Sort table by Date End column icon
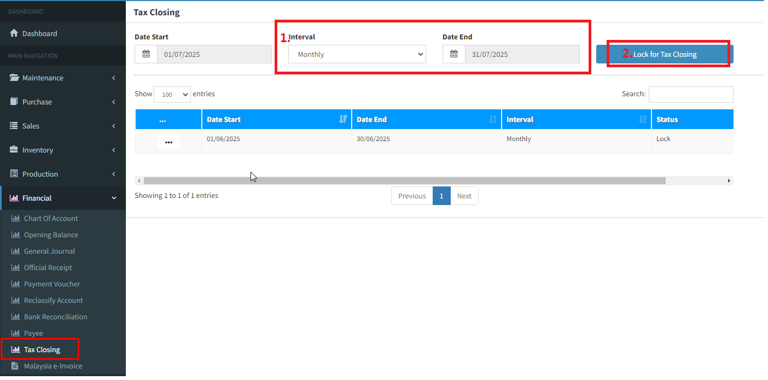The width and height of the screenshot is (768, 380). (x=493, y=119)
